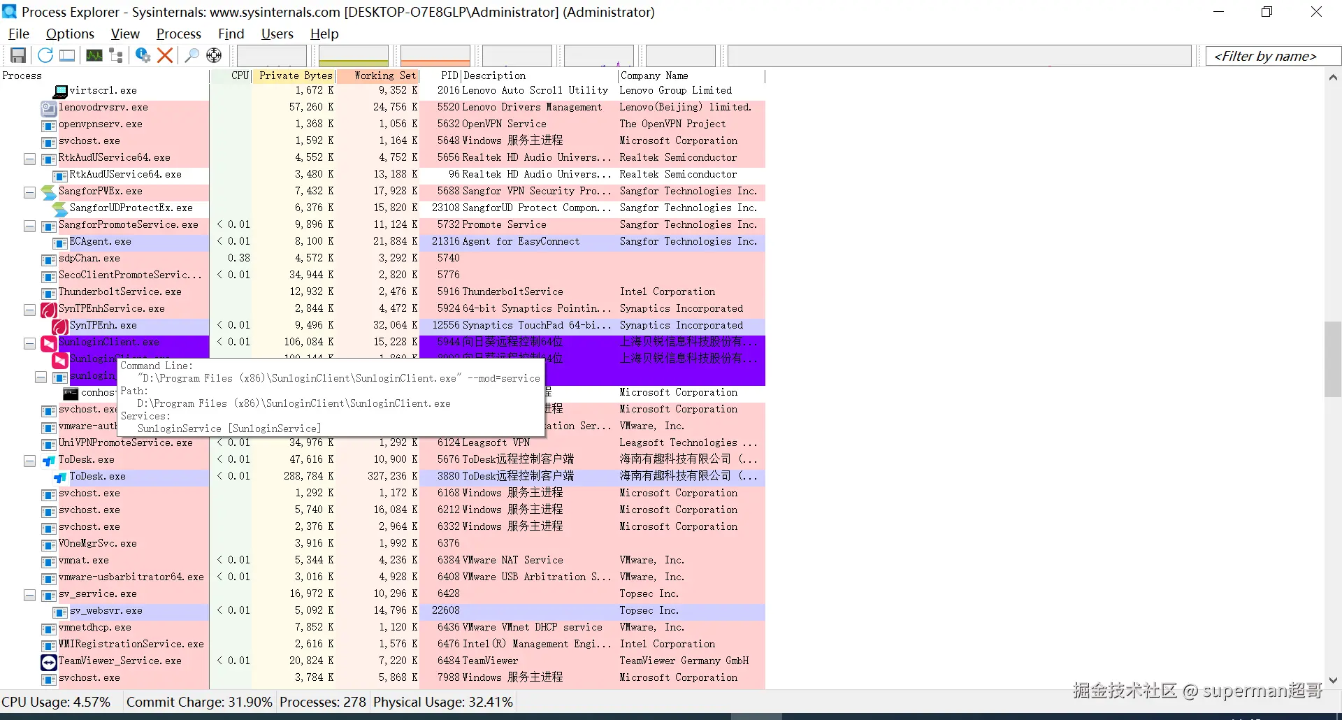Click the sv_websvr.exe process icon
Viewport: 1342px width, 720px height.
[61, 611]
